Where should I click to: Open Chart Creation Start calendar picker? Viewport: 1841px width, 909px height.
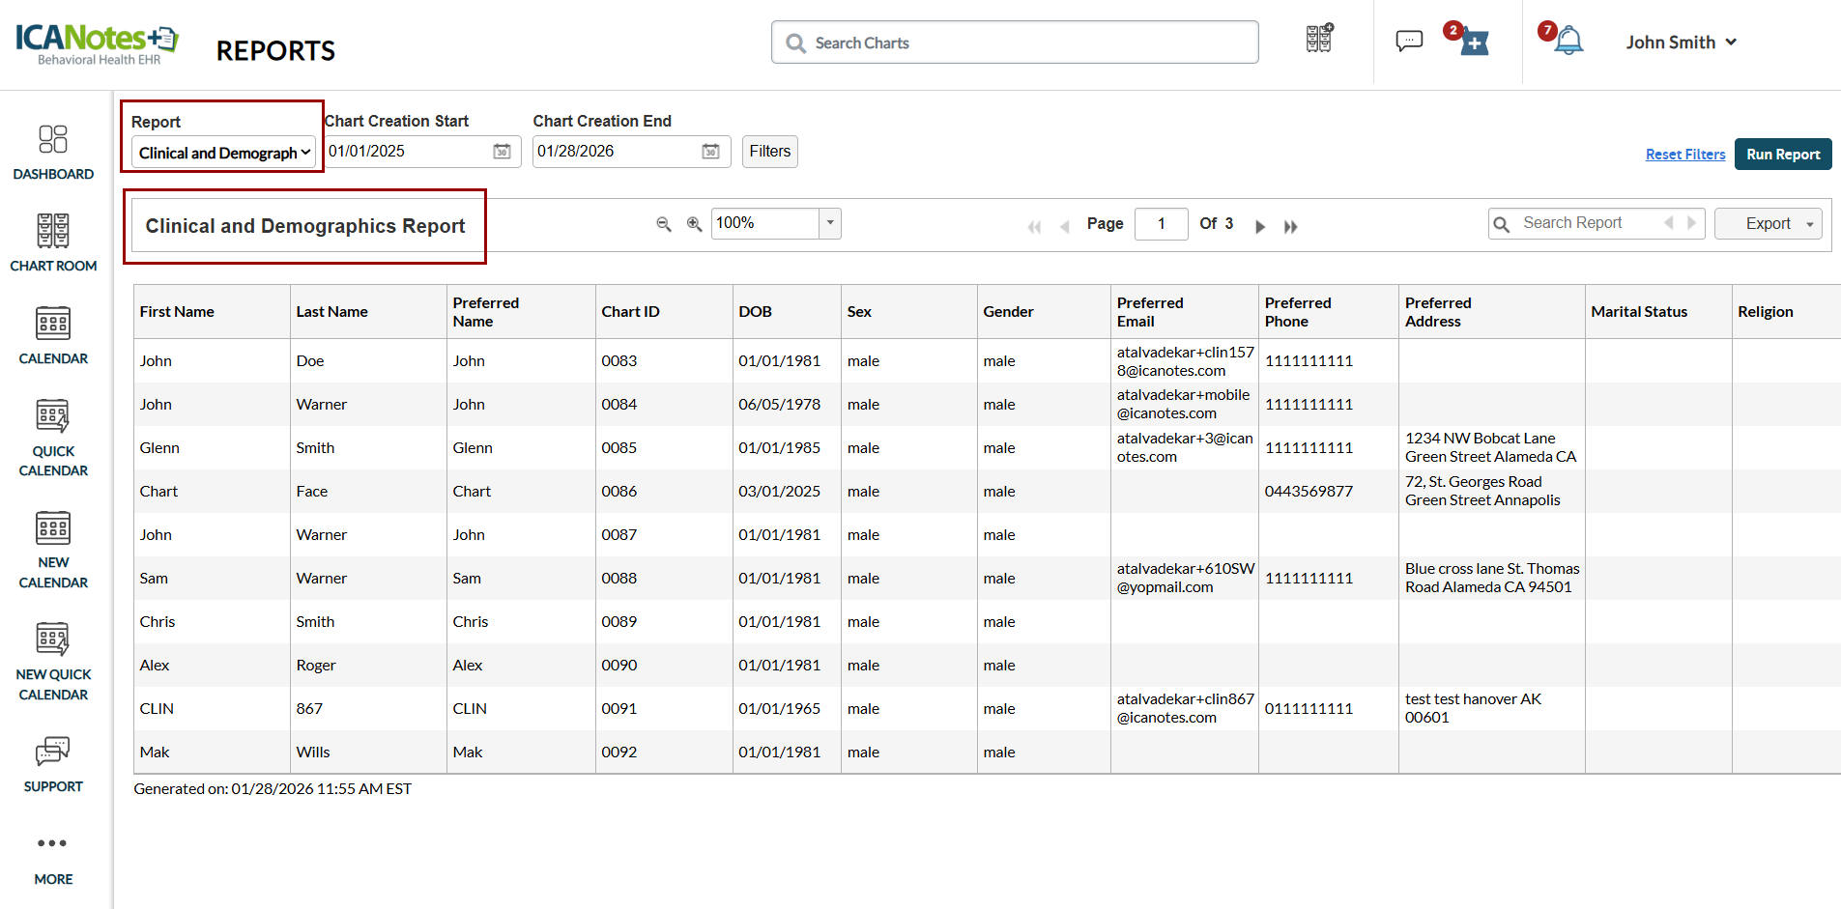point(502,152)
